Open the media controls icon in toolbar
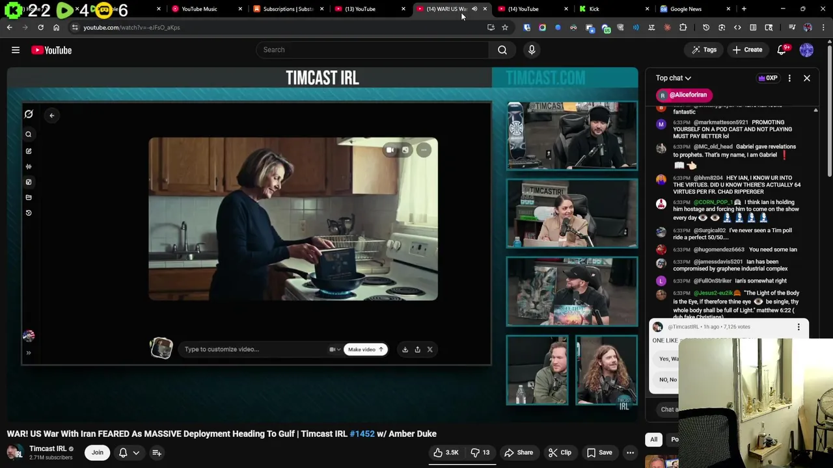The width and height of the screenshot is (833, 468). [x=792, y=27]
